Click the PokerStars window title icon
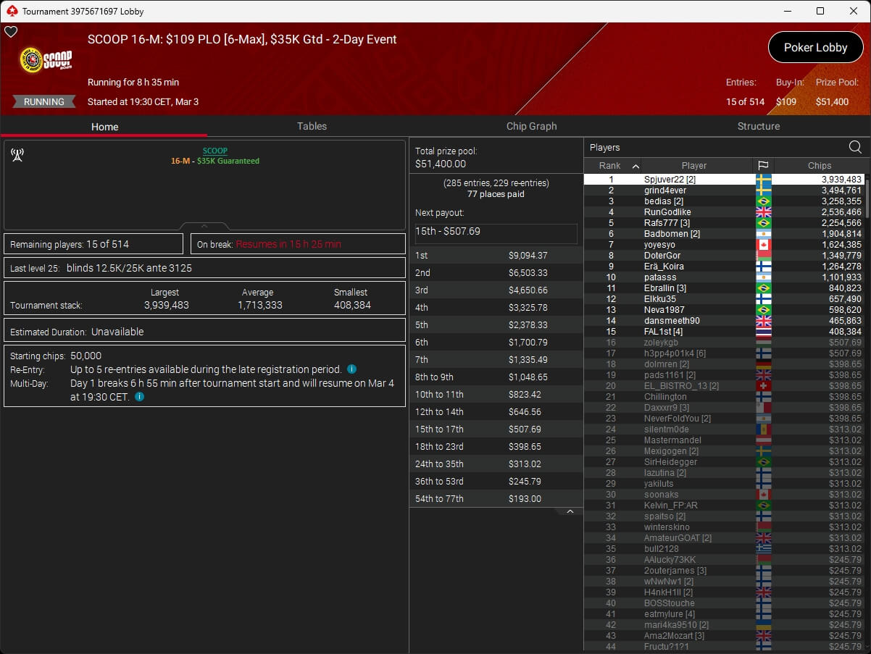The width and height of the screenshot is (871, 654). [11, 11]
